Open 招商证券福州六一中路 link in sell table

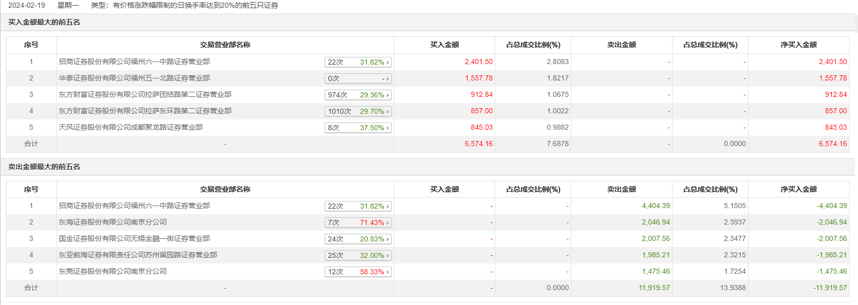click(134, 206)
